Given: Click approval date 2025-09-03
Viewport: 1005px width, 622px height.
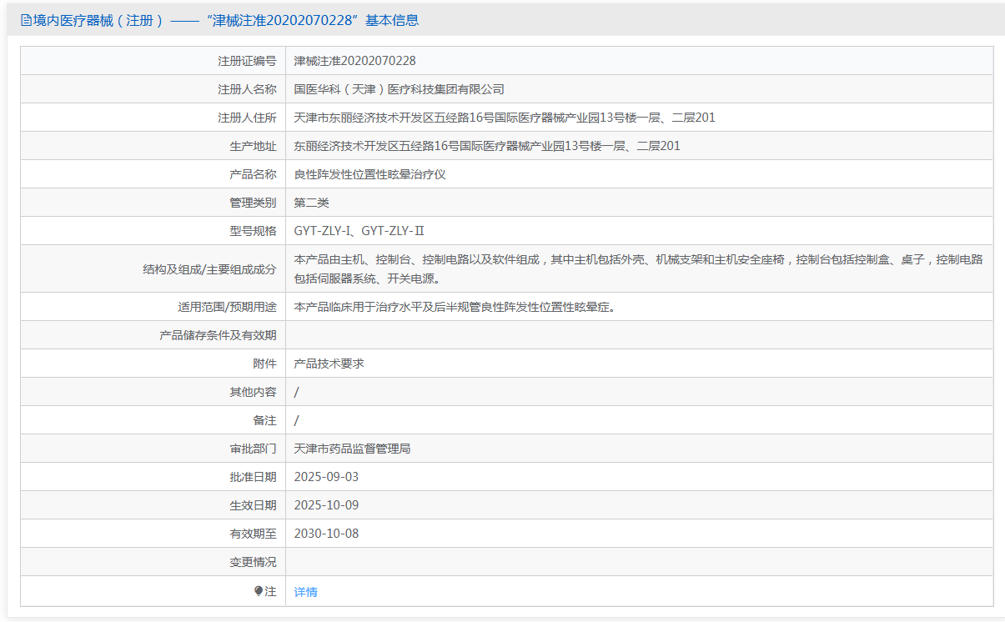Looking at the screenshot, I should point(326,477).
